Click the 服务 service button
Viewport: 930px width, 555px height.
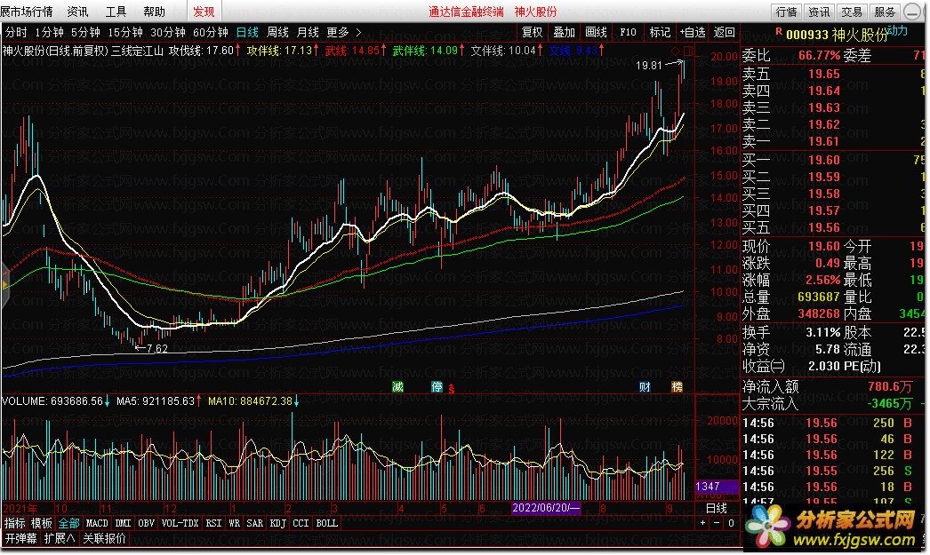(885, 12)
